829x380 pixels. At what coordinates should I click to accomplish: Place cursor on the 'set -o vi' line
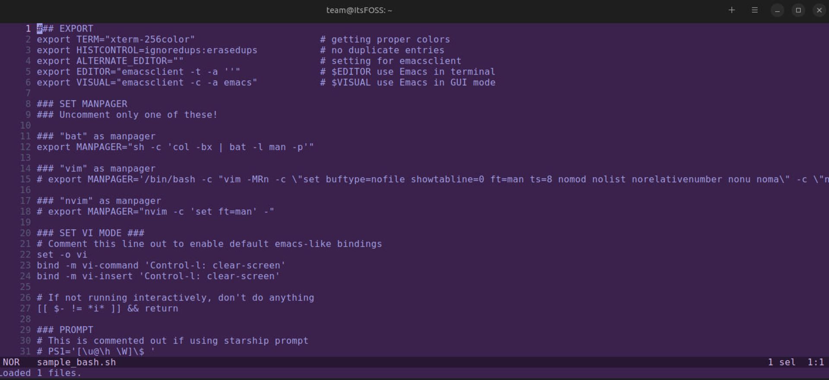62,254
